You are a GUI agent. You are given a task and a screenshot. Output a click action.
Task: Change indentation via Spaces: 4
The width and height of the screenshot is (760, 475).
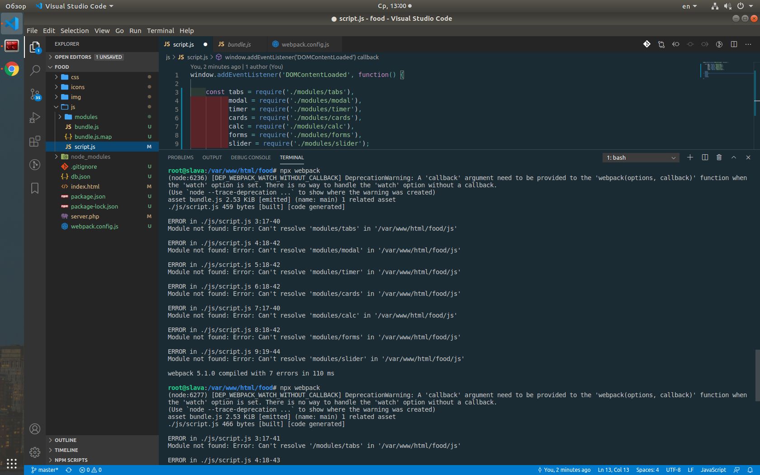647,470
